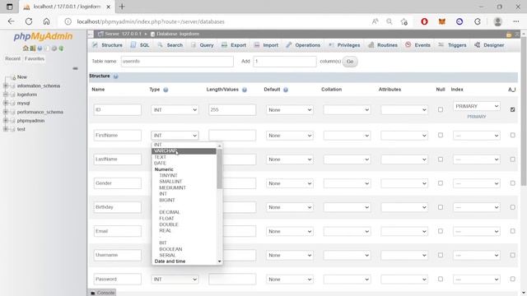This screenshot has height=296, width=527.
Task: Open the Read aloud icon
Action: click(375, 21)
